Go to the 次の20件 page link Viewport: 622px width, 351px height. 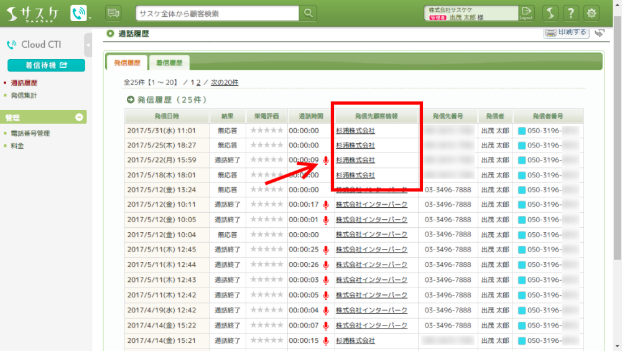(x=224, y=83)
